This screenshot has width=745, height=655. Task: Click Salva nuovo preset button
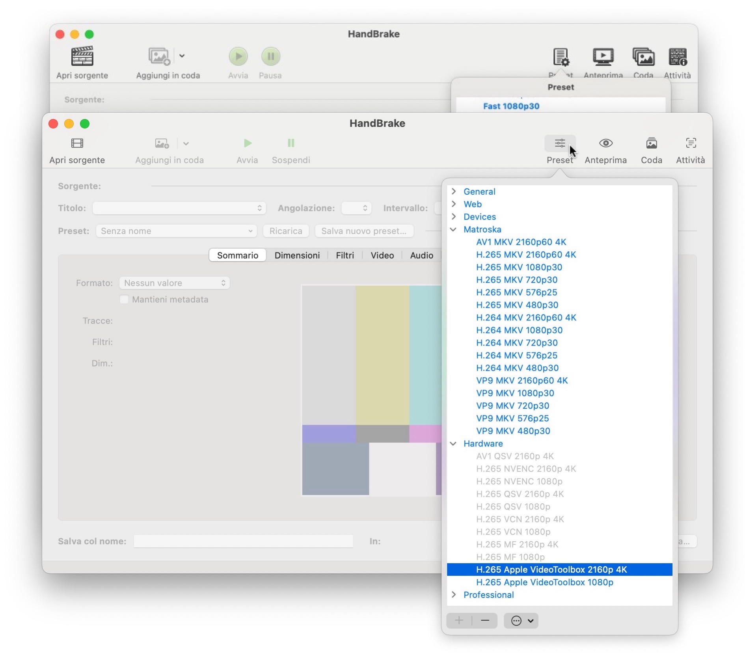[364, 231]
